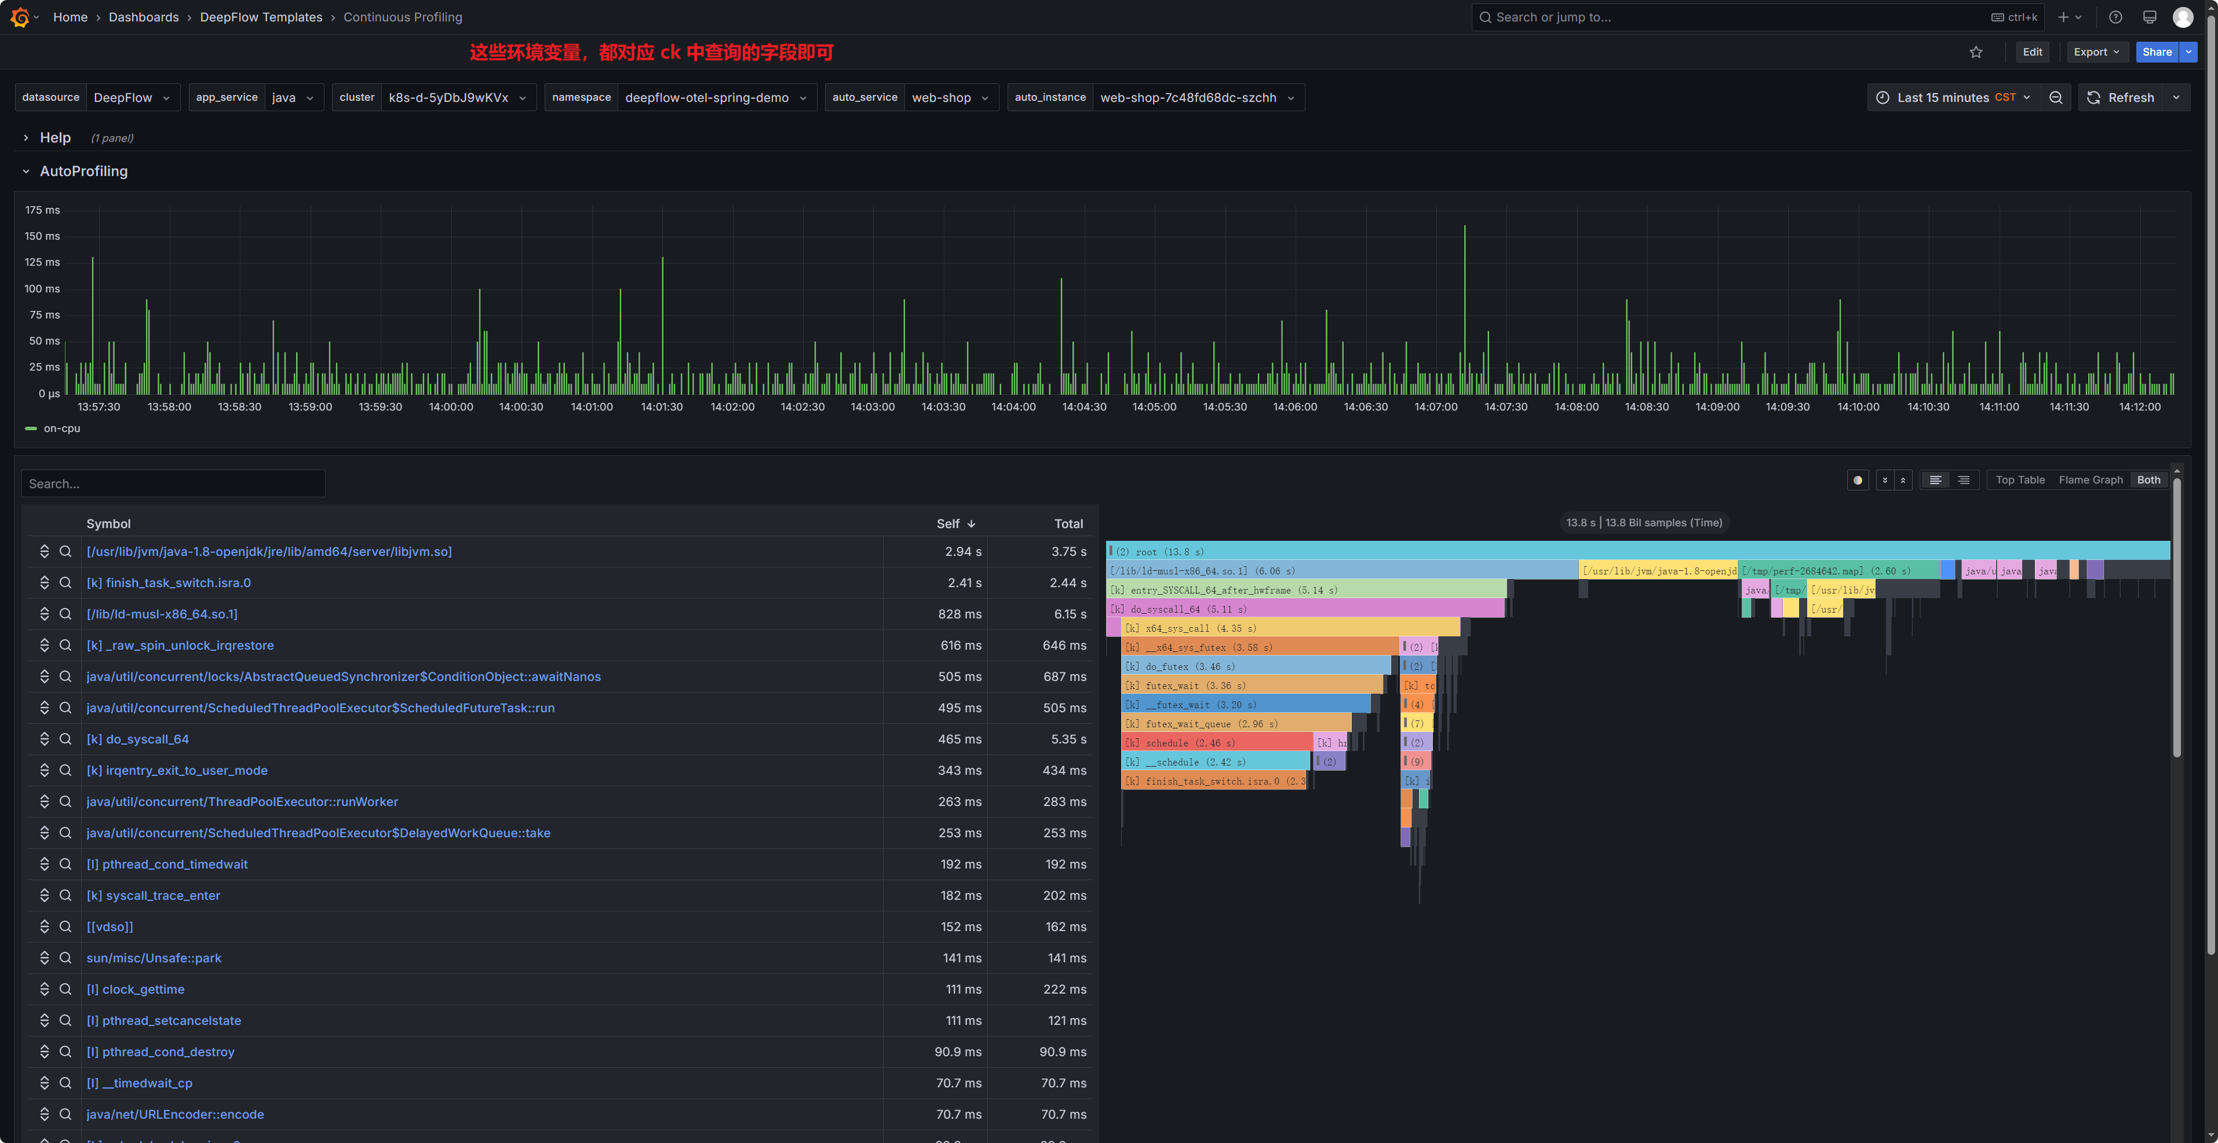Mark dashboard as favorite with star icon
2218x1143 pixels.
click(1975, 52)
